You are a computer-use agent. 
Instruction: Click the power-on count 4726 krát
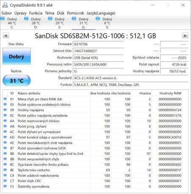174,65
